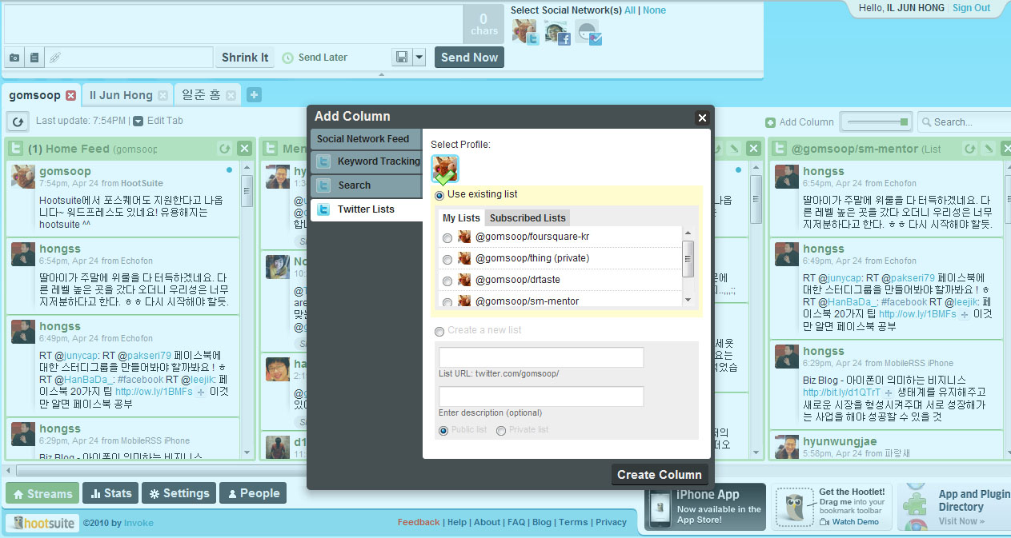1011x538 pixels.
Task: Select the gomsoop profile picture in dialog
Action: coord(444,169)
